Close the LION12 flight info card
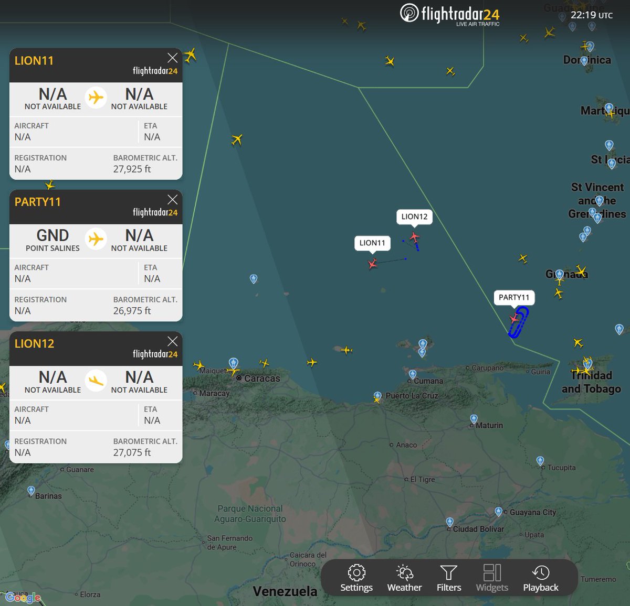The height and width of the screenshot is (606, 630). (172, 341)
